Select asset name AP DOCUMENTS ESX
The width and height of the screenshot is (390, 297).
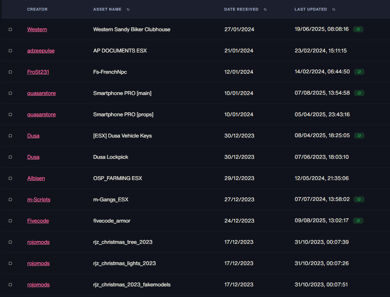120,51
